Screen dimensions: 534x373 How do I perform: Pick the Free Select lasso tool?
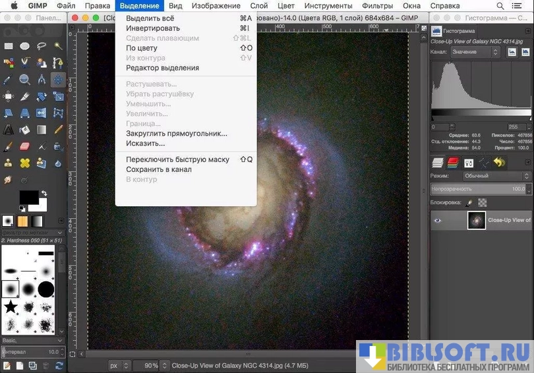[42, 46]
